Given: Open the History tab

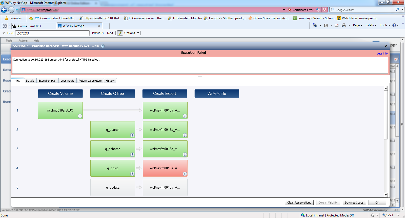Looking at the screenshot, I should point(110,81).
